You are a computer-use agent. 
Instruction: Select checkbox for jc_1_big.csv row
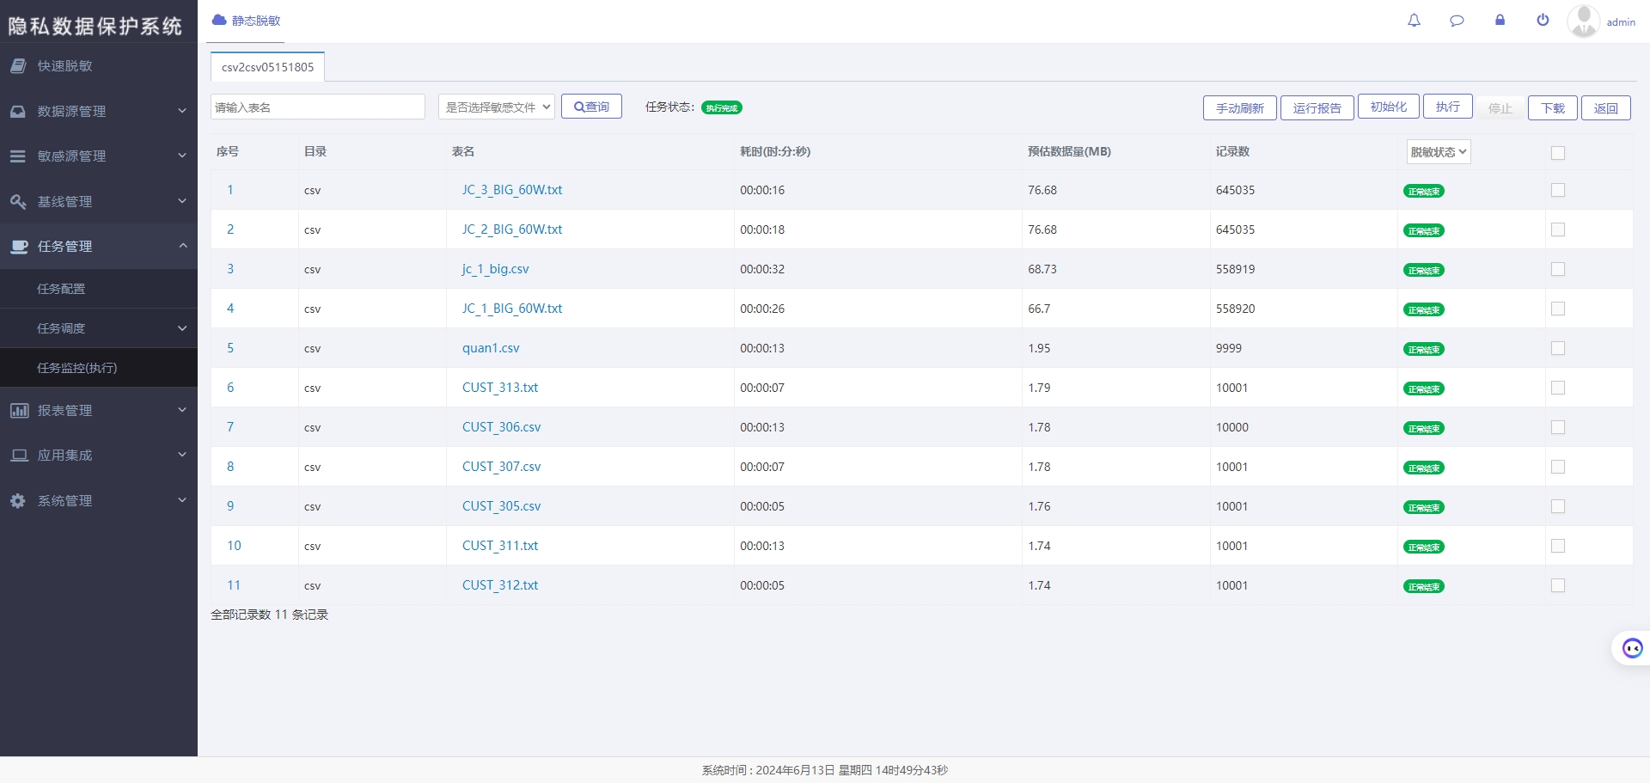coord(1558,269)
